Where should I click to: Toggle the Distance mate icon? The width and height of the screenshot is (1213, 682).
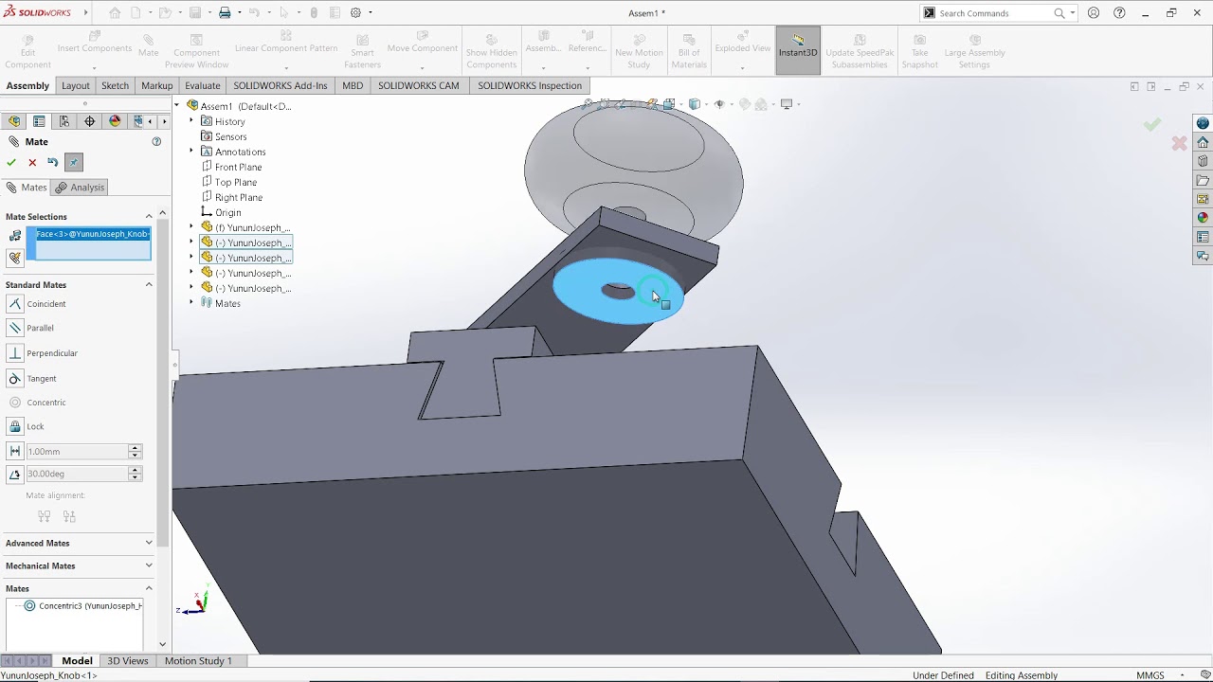click(x=14, y=452)
